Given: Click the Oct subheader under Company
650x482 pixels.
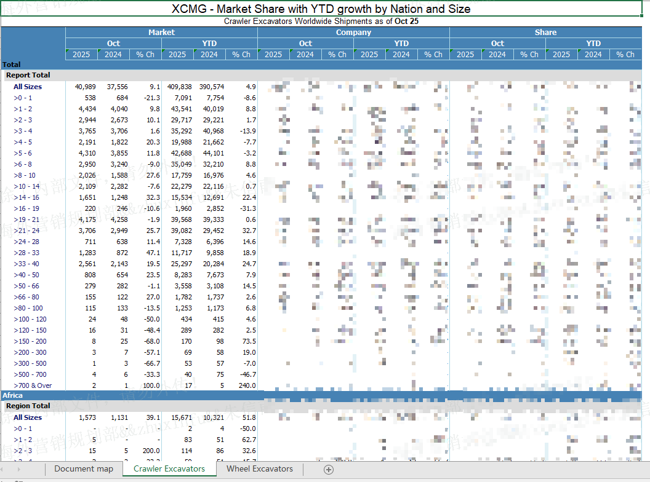Looking at the screenshot, I should coord(305,44).
